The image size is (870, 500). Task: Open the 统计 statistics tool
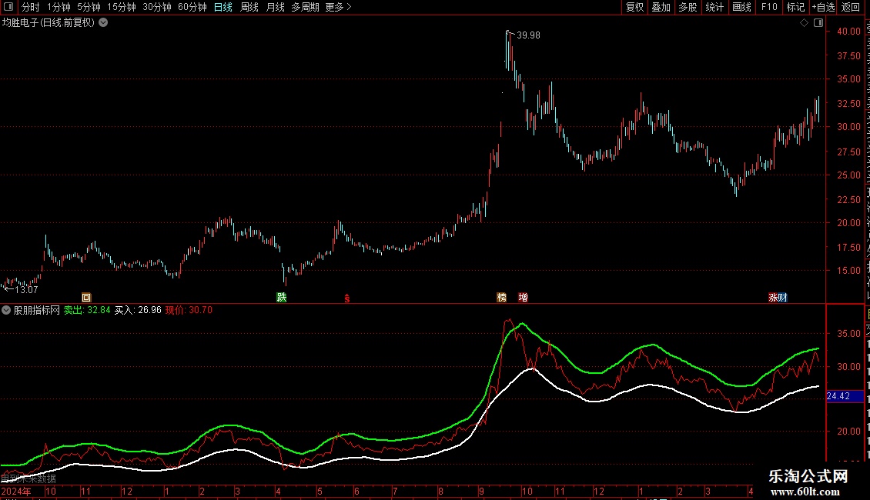[x=714, y=7]
